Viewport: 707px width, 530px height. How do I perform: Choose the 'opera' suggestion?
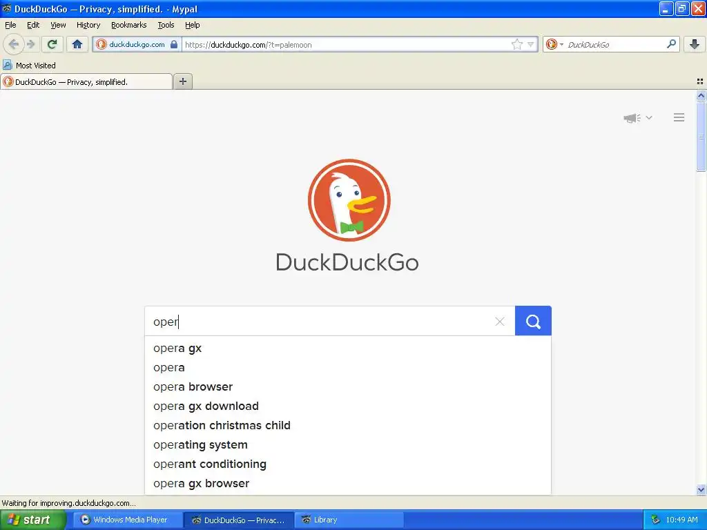pyautogui.click(x=348, y=368)
